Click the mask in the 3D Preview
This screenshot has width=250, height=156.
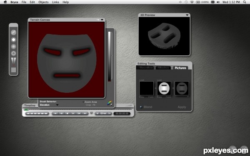click(164, 36)
